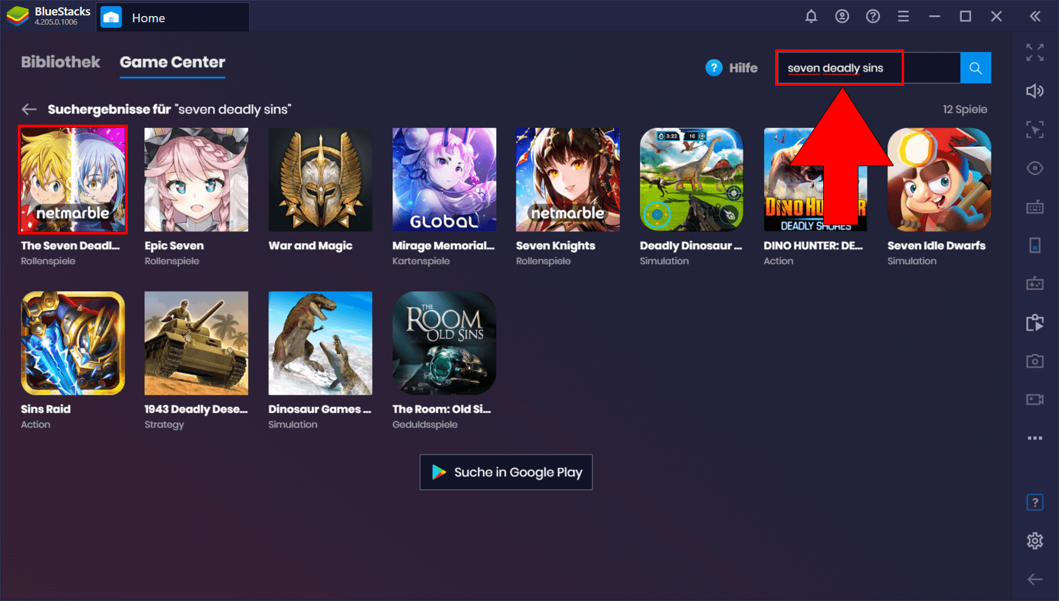Click the Strategy genre label
1059x601 pixels.
[164, 425]
